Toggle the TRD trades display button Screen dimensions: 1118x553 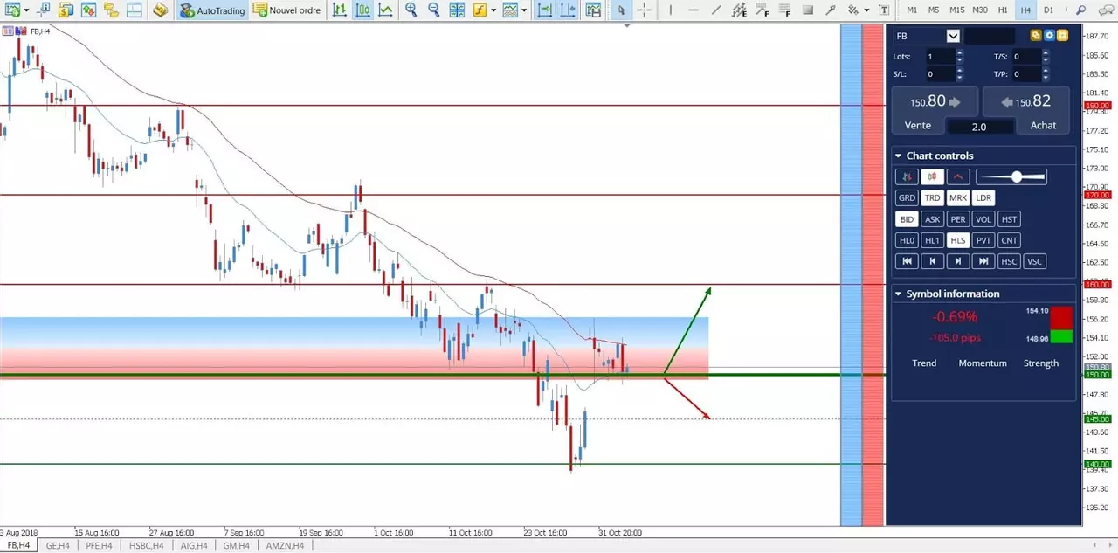(932, 198)
